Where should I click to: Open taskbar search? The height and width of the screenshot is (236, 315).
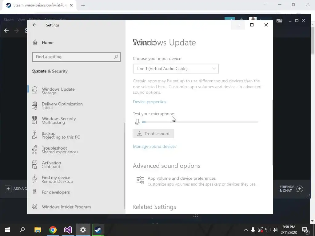(x=22, y=230)
